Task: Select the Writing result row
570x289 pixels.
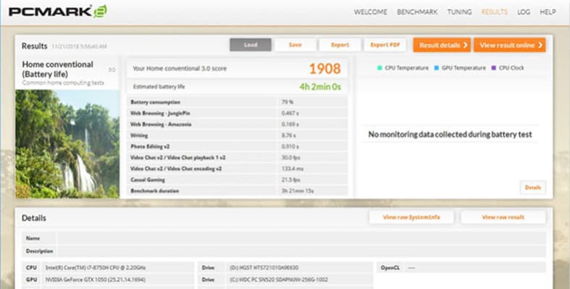Action: pos(237,135)
